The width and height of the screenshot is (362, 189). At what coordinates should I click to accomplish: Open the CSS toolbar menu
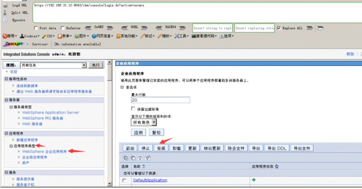point(48,36)
